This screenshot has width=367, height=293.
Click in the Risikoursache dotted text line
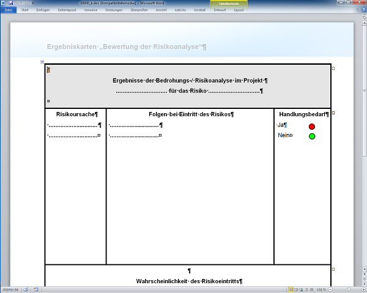tap(73, 125)
